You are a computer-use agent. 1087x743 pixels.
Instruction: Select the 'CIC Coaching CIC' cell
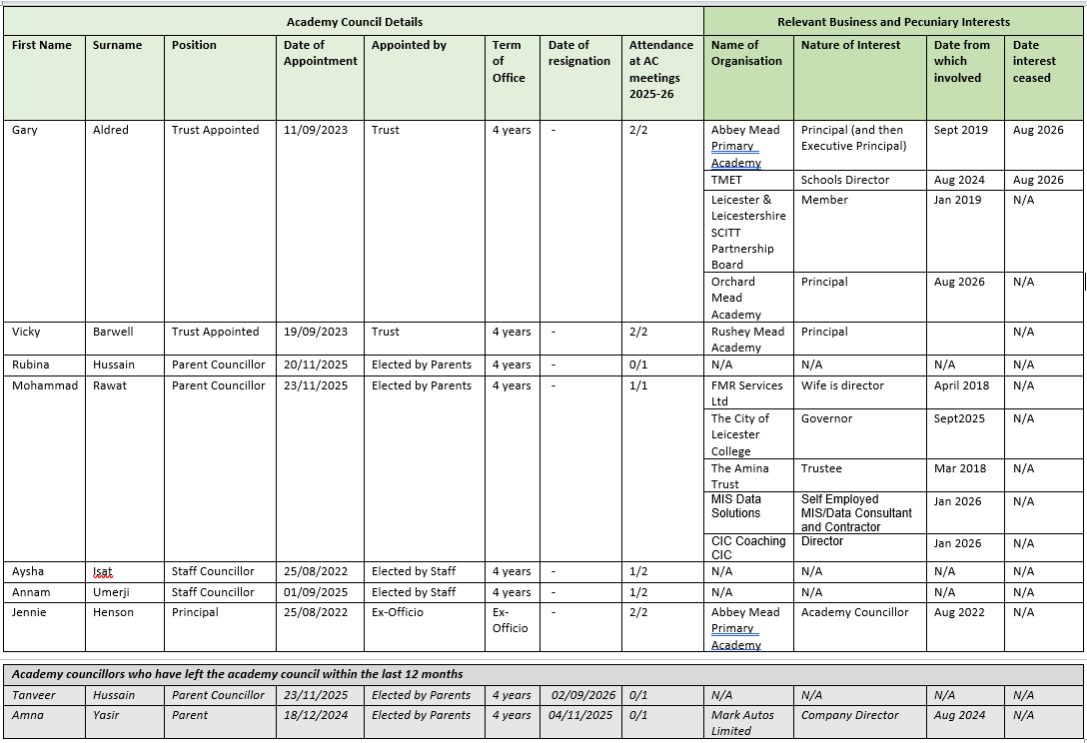748,547
